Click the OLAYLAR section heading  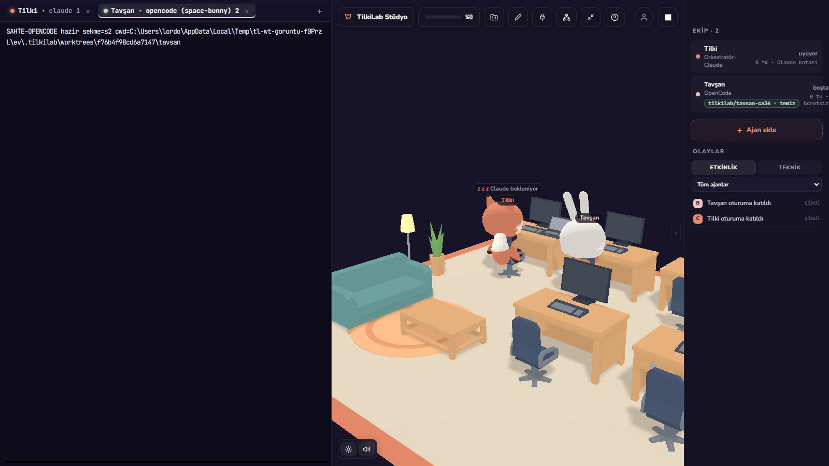[x=709, y=151]
